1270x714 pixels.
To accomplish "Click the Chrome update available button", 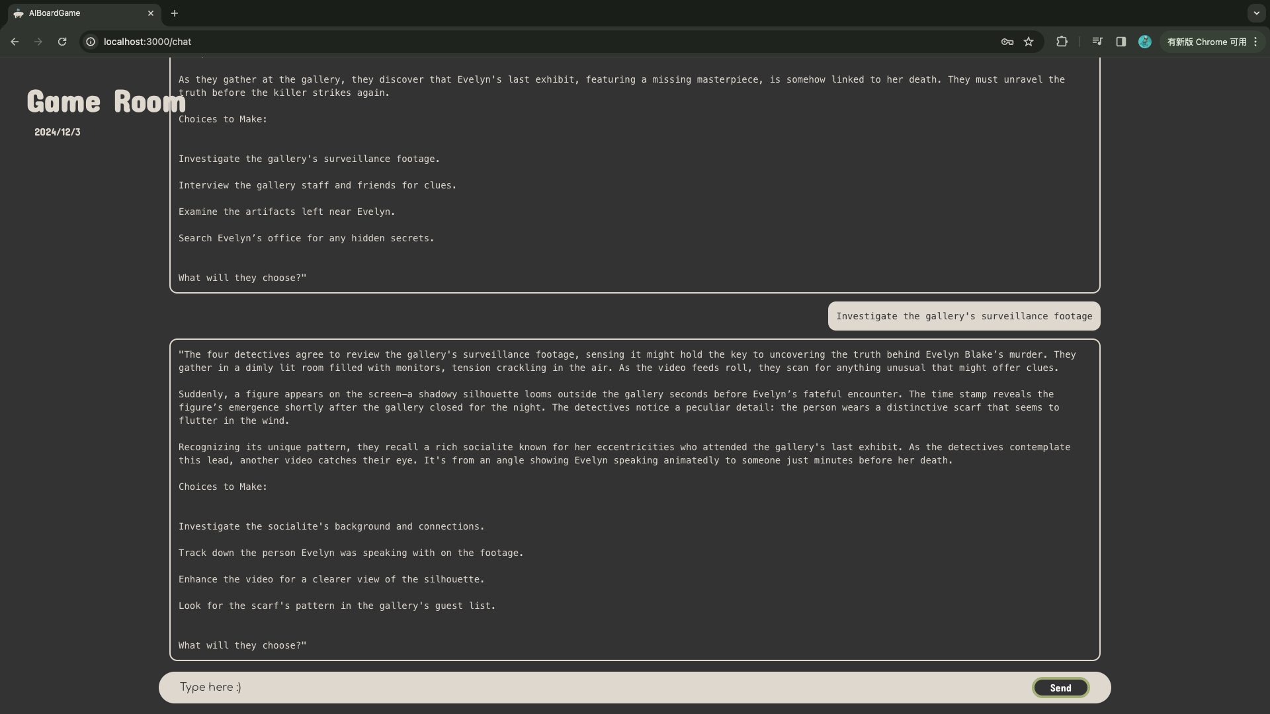I will tap(1206, 42).
